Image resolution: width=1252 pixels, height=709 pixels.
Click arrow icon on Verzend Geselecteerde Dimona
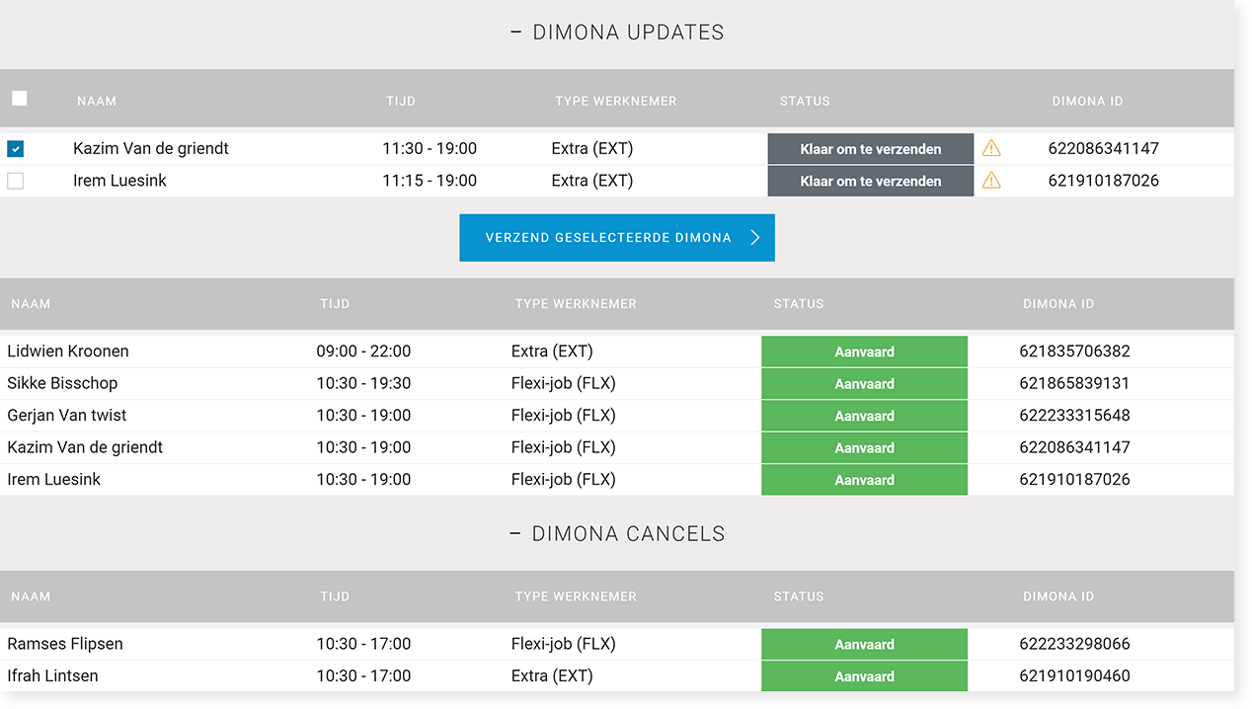755,238
